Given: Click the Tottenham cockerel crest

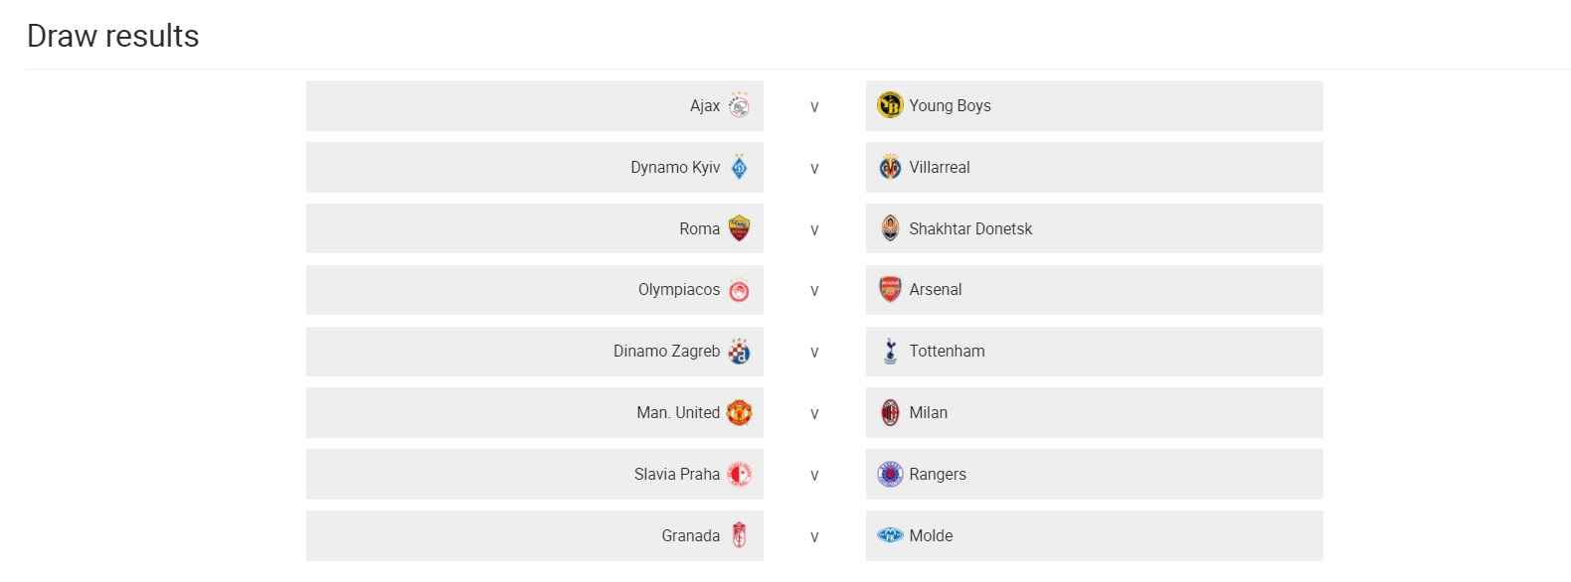Looking at the screenshot, I should (x=890, y=351).
